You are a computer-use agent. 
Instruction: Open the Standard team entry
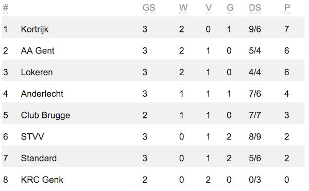(153, 158)
